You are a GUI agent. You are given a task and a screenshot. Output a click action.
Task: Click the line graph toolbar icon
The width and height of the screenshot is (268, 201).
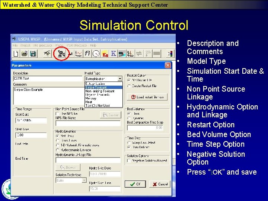point(79,54)
